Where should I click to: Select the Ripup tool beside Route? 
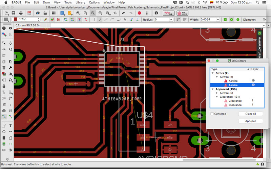click(11, 117)
